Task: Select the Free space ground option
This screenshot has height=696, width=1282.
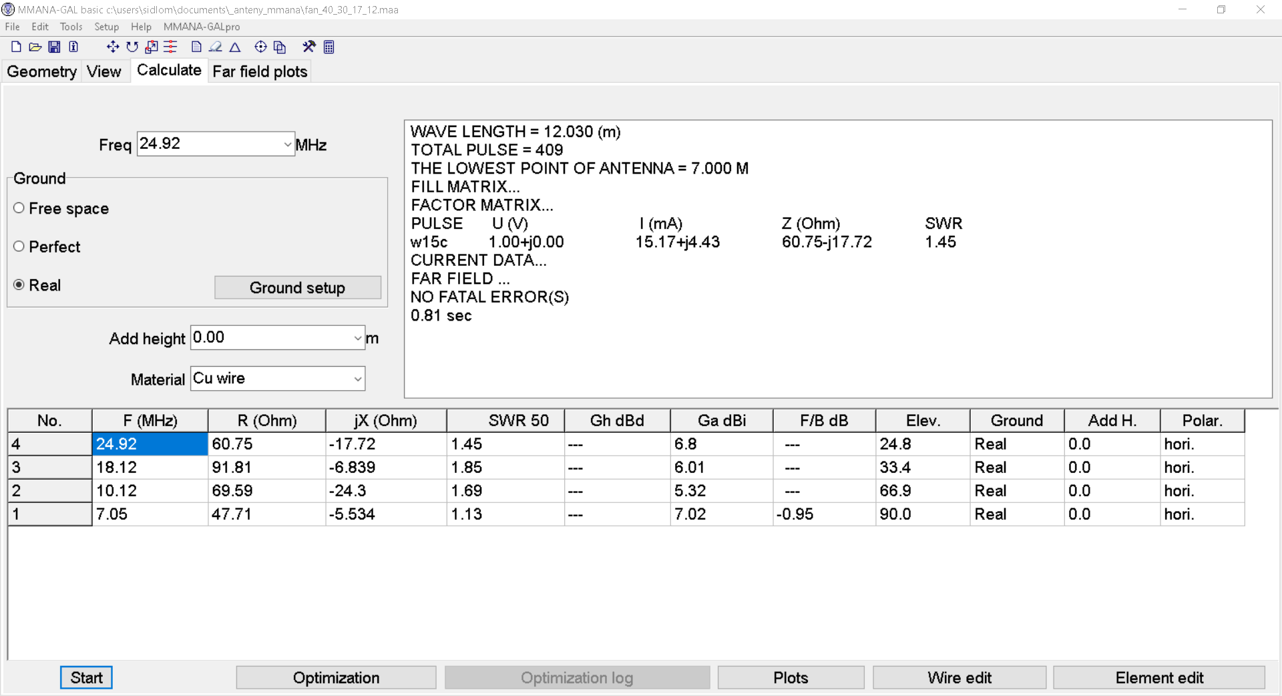Action: 19,208
